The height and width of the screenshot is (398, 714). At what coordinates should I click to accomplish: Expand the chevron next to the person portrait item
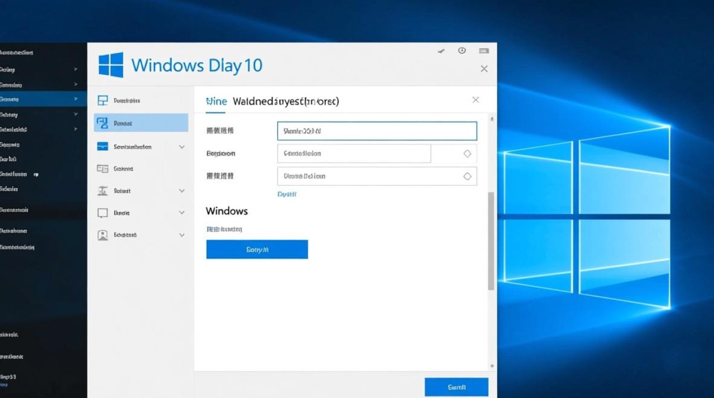[x=182, y=235]
